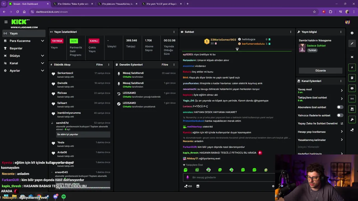The image size is (358, 201).
Task: Select follower Serkantascii in activity feed
Action: point(65,73)
